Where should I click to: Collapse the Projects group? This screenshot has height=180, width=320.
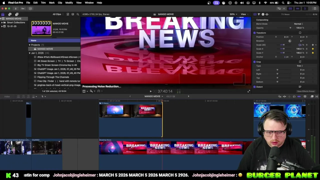pos(29,45)
